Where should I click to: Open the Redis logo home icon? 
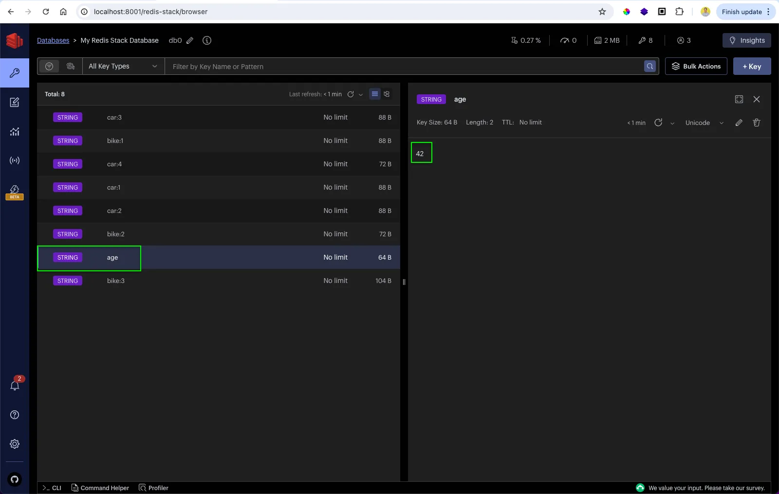tap(15, 41)
